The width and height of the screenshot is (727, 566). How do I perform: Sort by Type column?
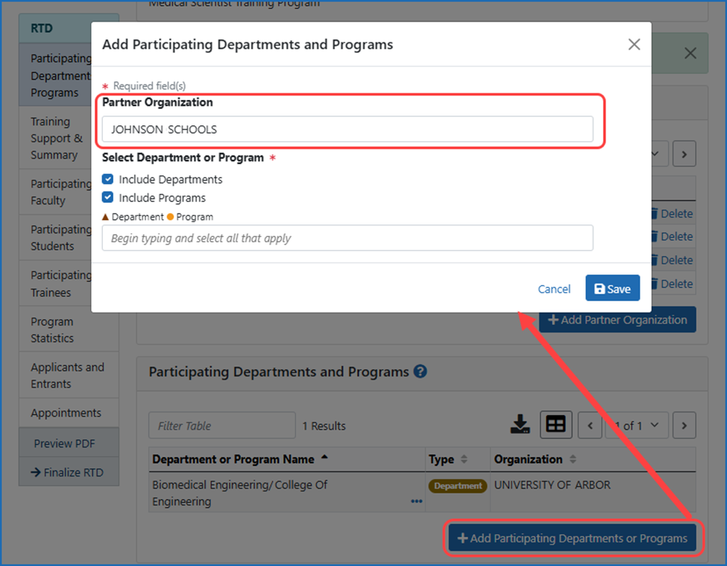click(448, 459)
